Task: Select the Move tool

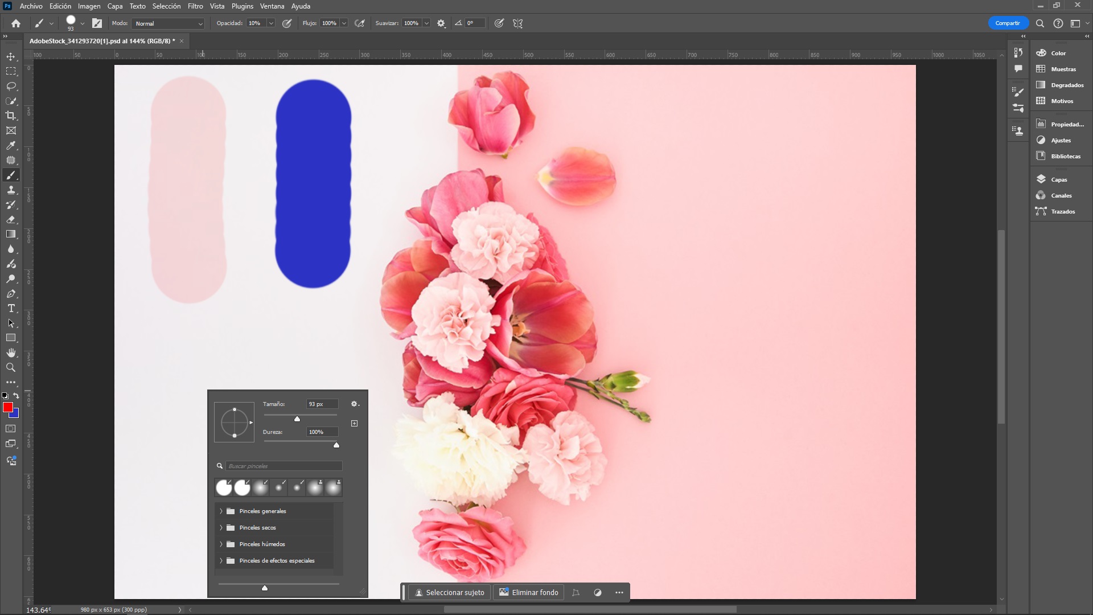Action: click(x=11, y=56)
